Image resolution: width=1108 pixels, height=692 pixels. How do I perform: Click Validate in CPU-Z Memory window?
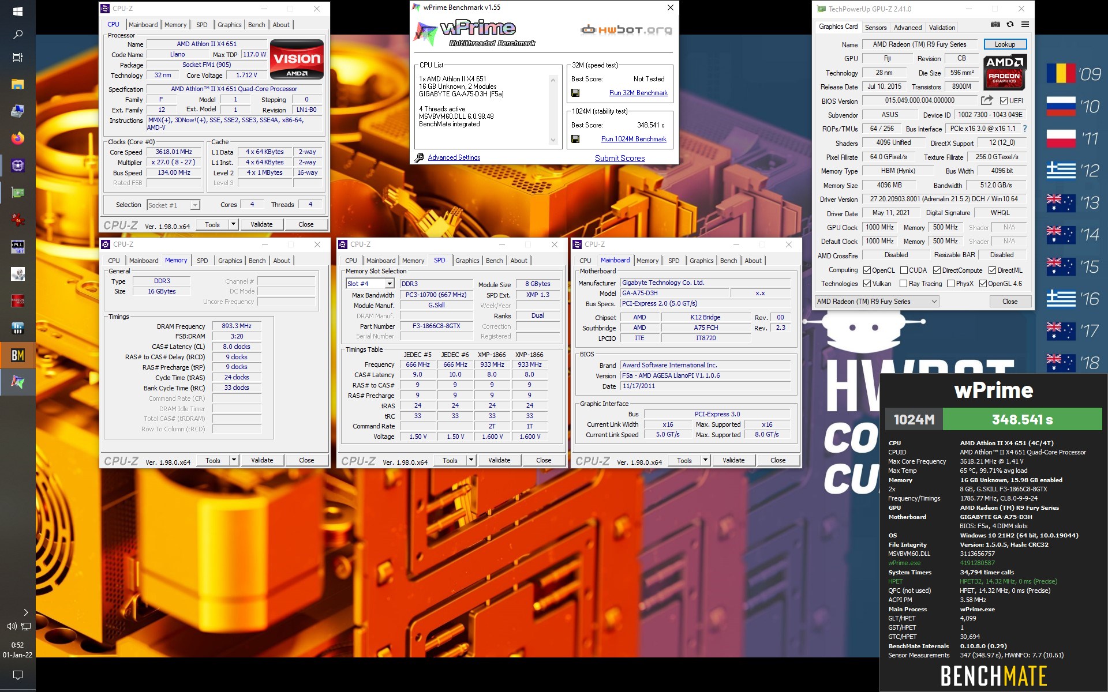coord(262,460)
